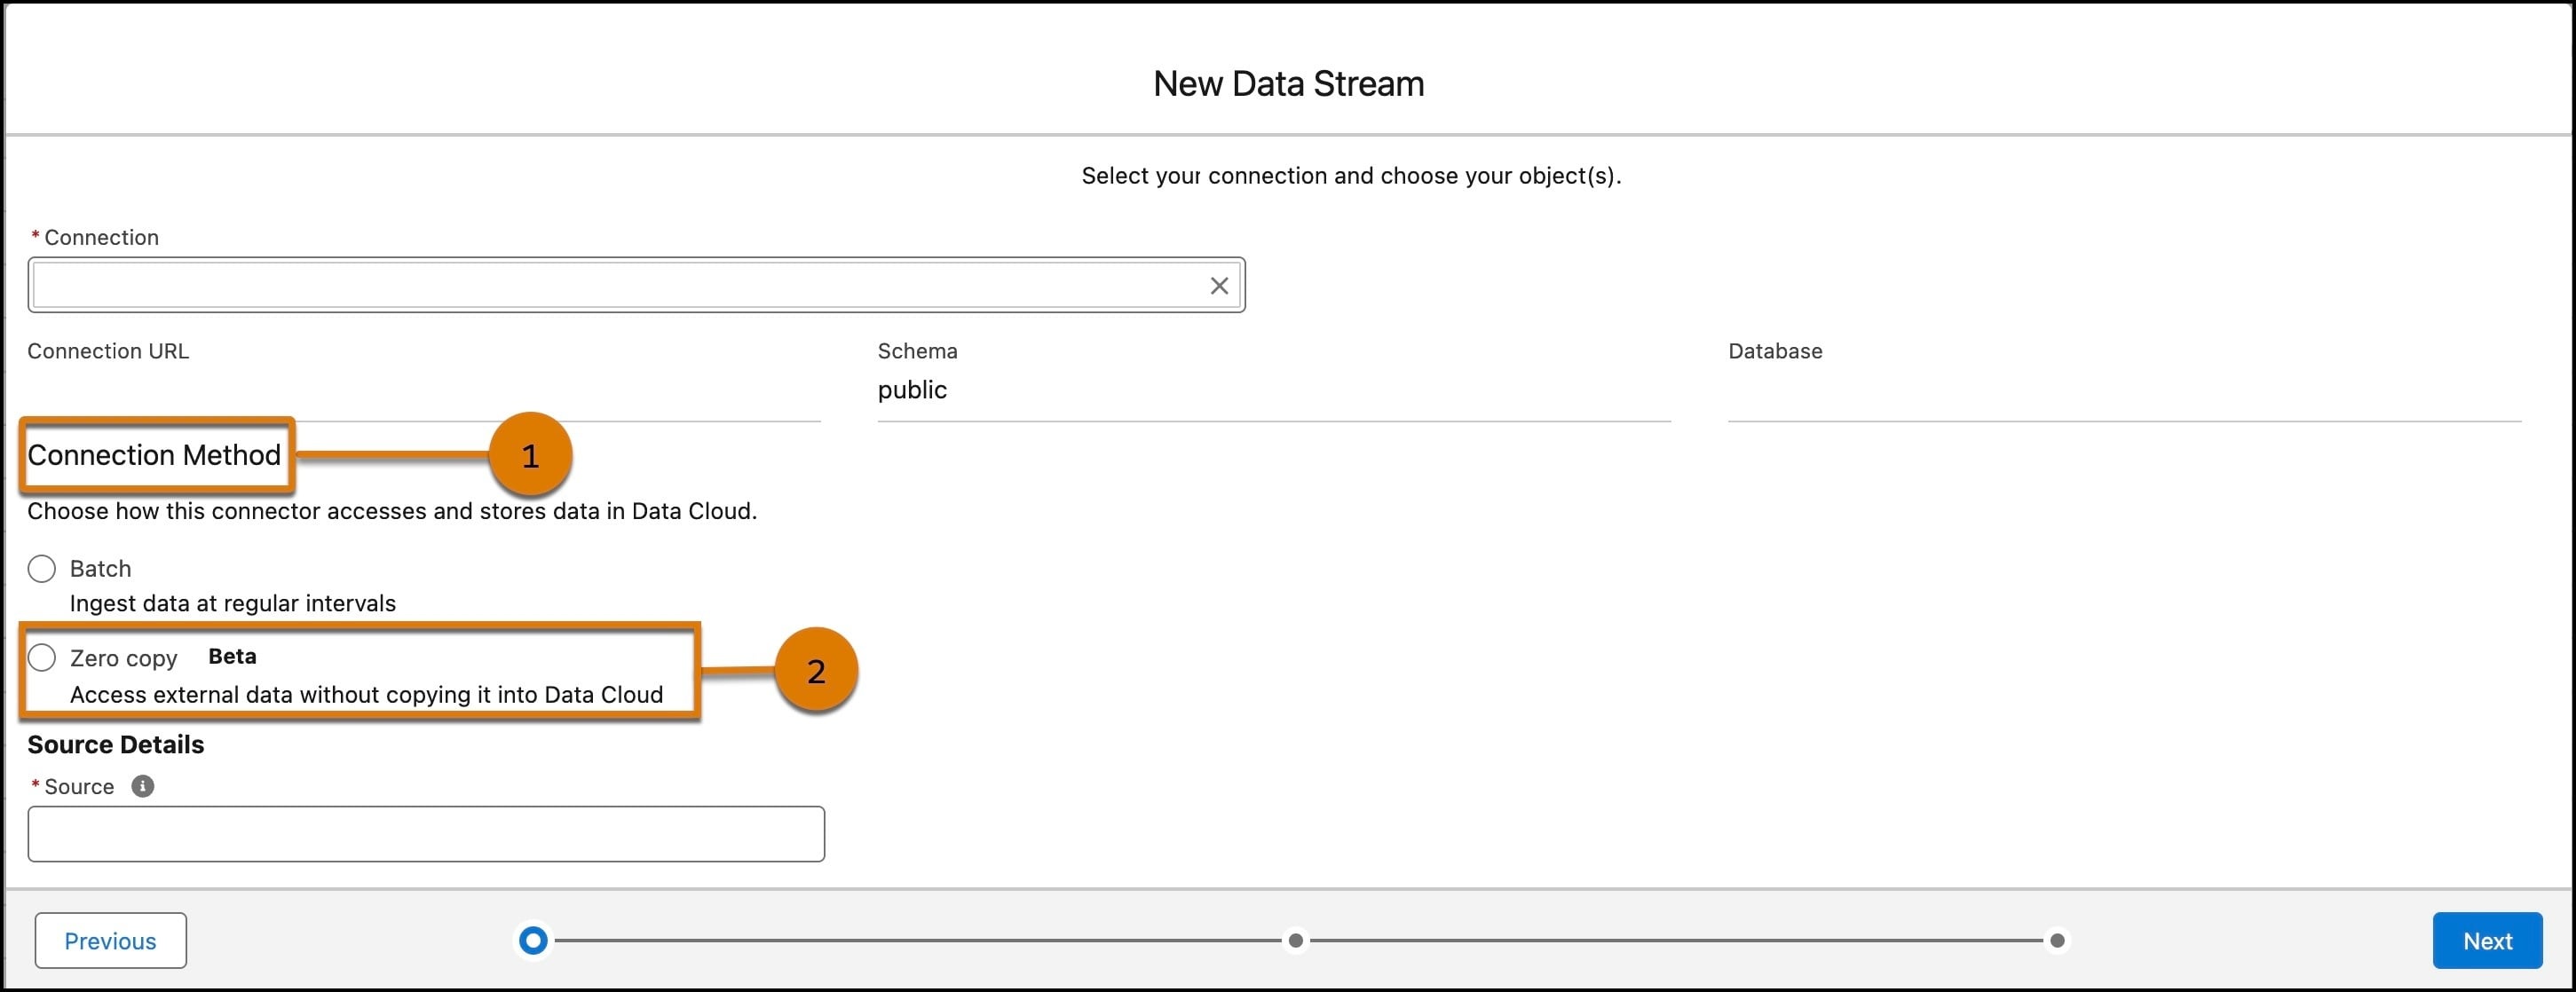Click the Schema value labeled public
Viewport: 2576px width, 992px height.
[x=911, y=390]
